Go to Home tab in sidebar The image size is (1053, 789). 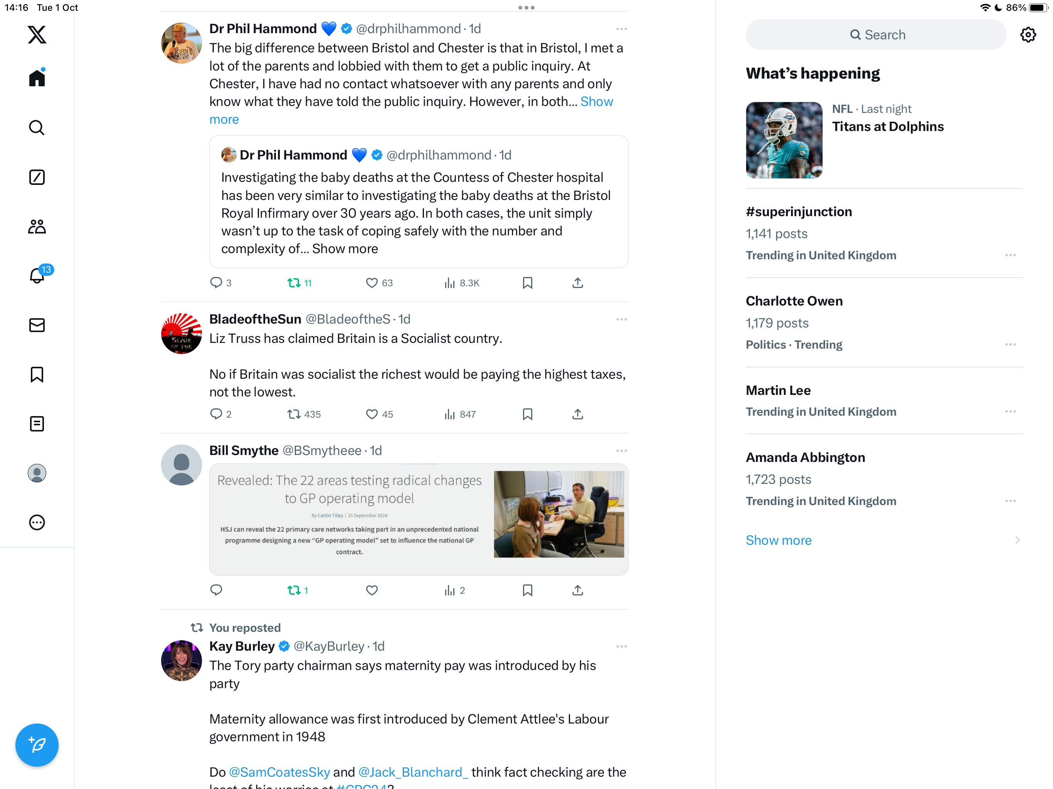[37, 77]
